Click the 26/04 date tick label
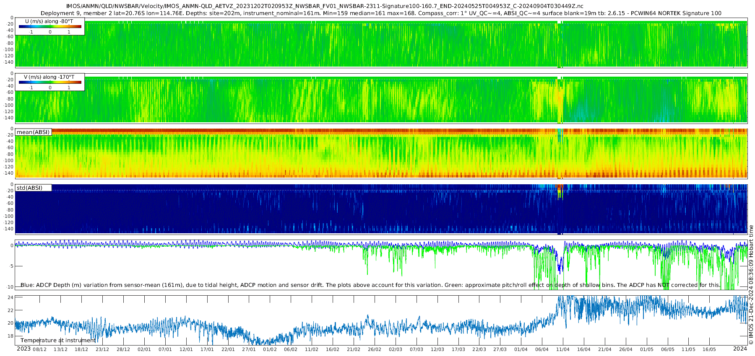755x356 pixels. (626, 350)
